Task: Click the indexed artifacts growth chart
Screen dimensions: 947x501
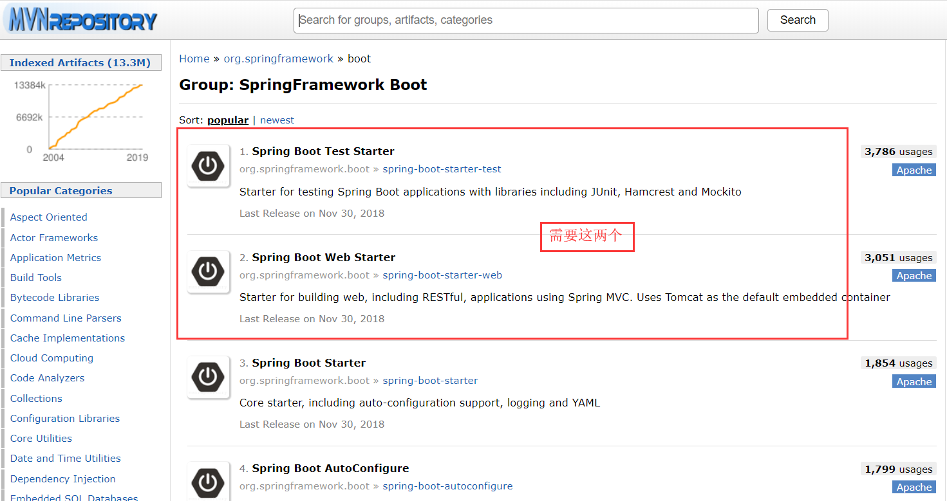Action: click(x=80, y=121)
